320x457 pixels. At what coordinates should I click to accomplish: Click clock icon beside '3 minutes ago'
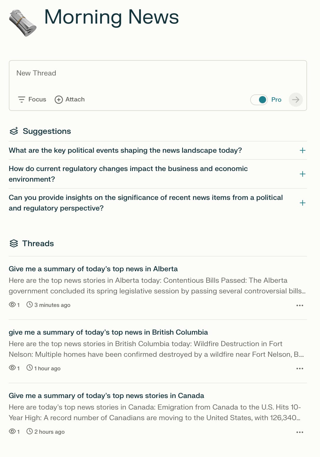[29, 305]
